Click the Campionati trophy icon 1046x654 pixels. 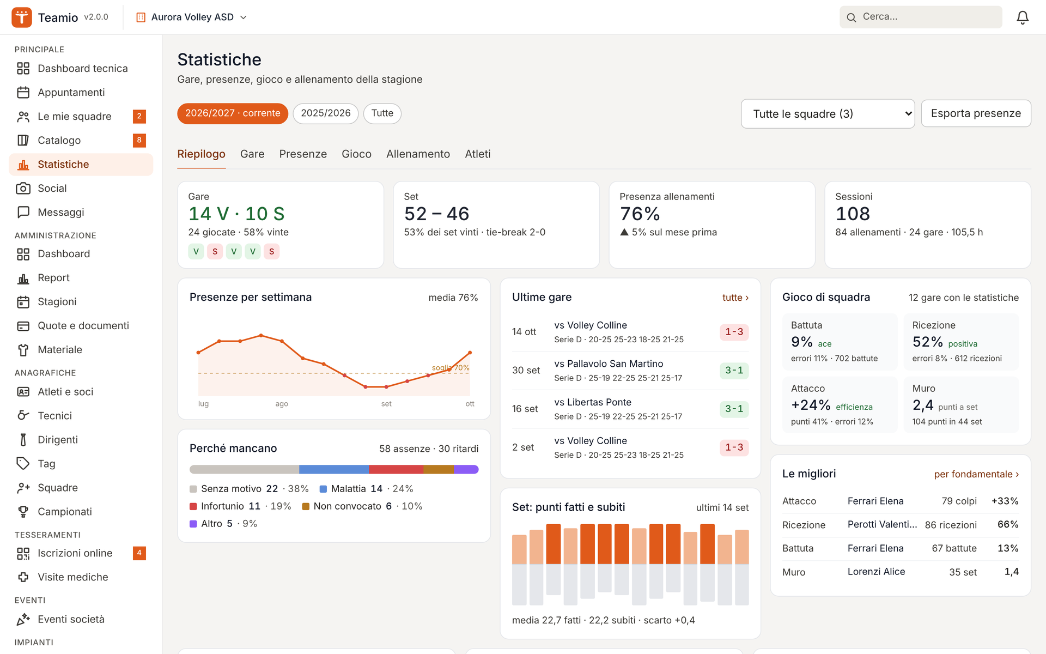(x=23, y=511)
